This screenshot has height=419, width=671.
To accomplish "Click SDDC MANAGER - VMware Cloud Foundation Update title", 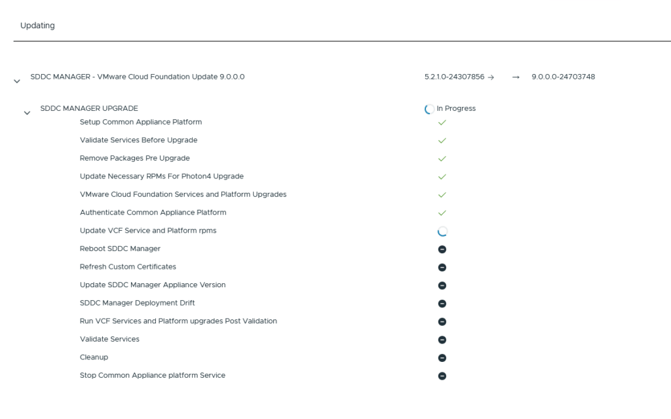I will (x=137, y=77).
